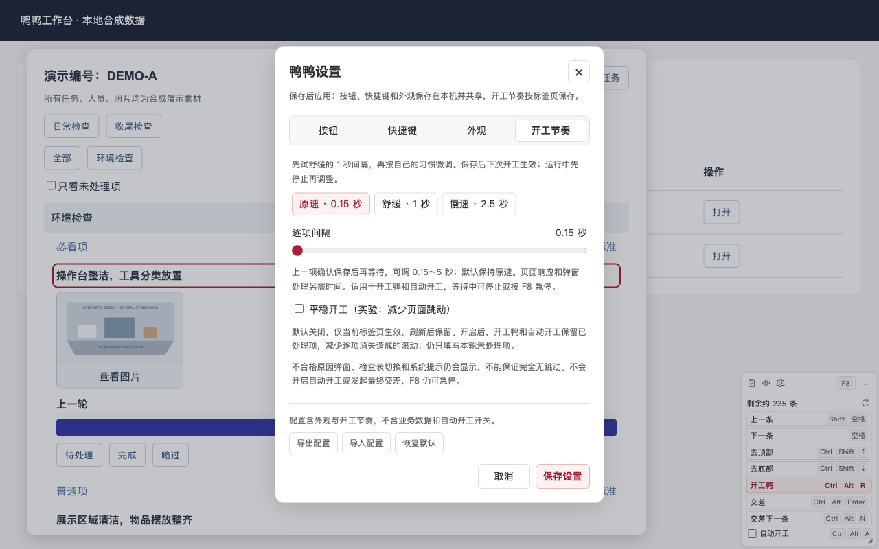Grab the floating panel resize handle corner
Viewport: 879px width, 549px height.
[x=870, y=541]
